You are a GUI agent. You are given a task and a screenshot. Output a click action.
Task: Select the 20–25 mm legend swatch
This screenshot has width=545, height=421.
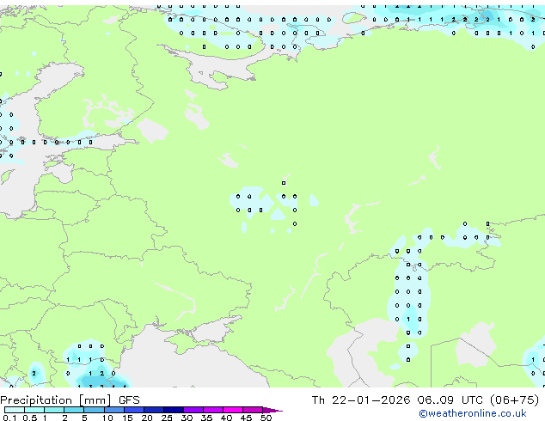[x=154, y=410]
